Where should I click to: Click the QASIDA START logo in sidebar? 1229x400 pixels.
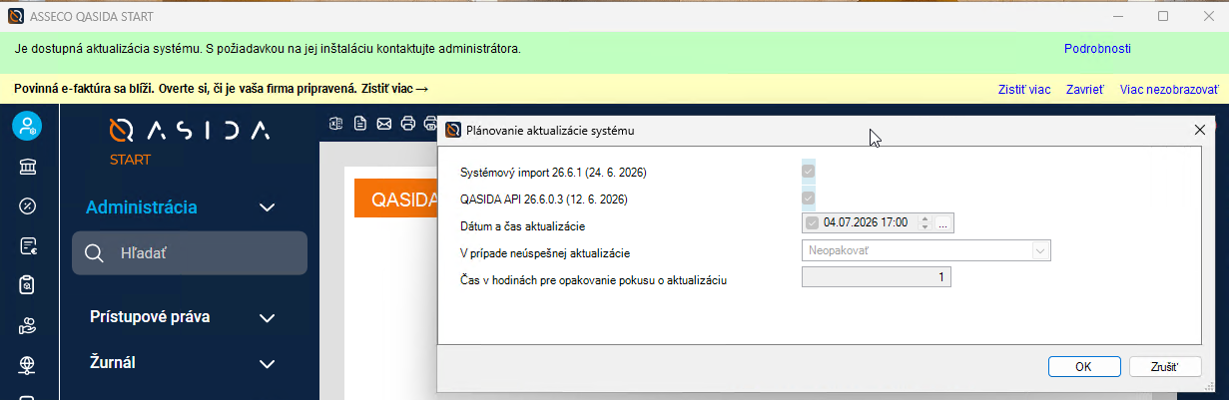coord(189,140)
